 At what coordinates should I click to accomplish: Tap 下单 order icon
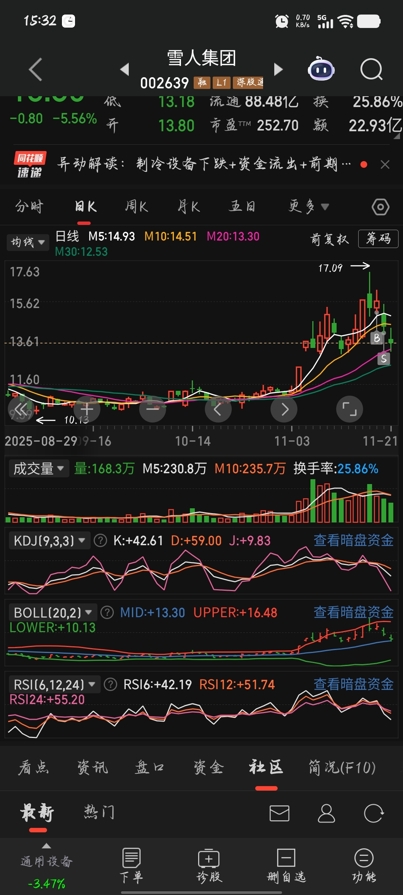click(x=131, y=866)
